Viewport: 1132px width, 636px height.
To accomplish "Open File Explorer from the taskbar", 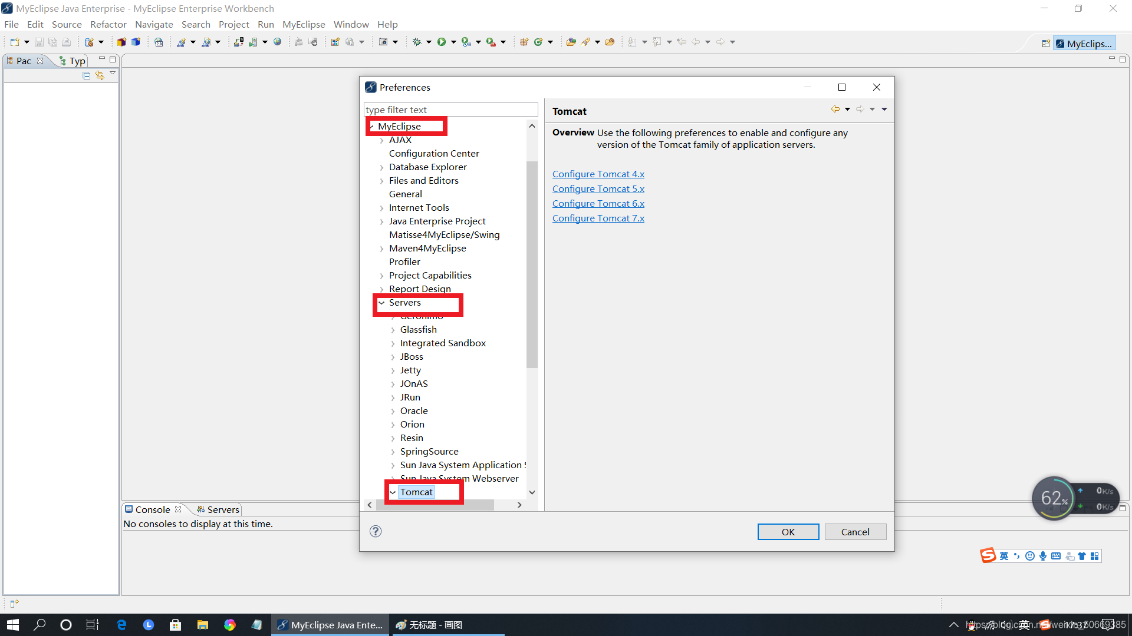I will (x=203, y=625).
